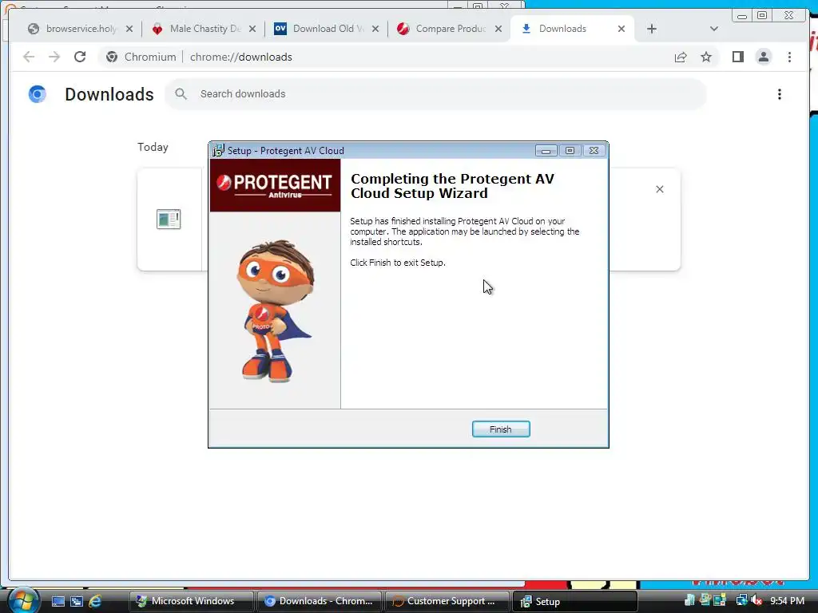
Task: Open a new tab with plus button
Action: click(652, 29)
